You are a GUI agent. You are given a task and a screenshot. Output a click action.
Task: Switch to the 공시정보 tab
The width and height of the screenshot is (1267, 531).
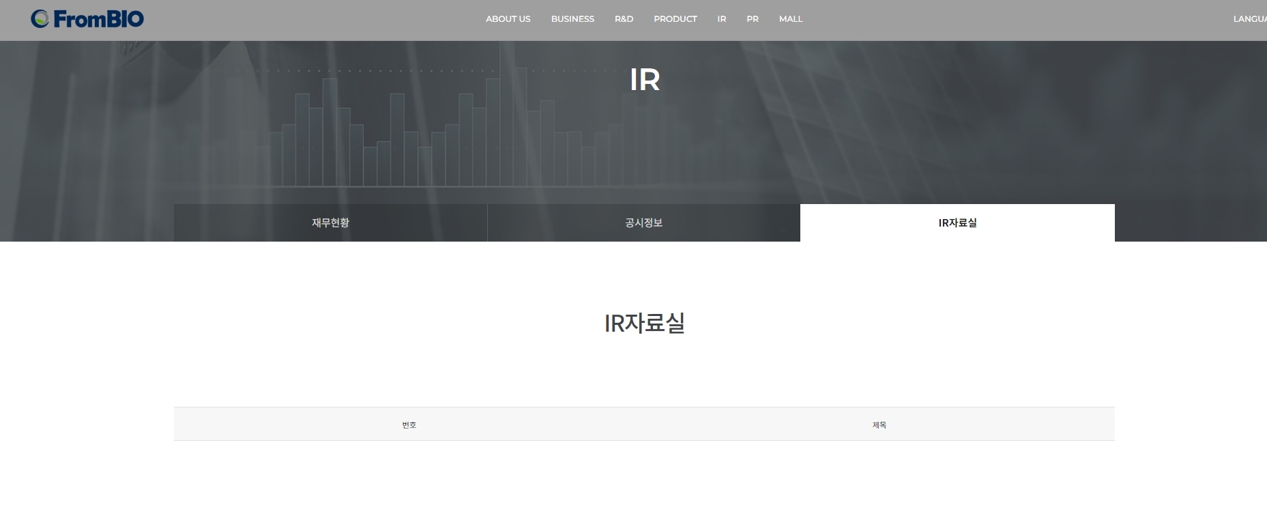click(x=643, y=223)
